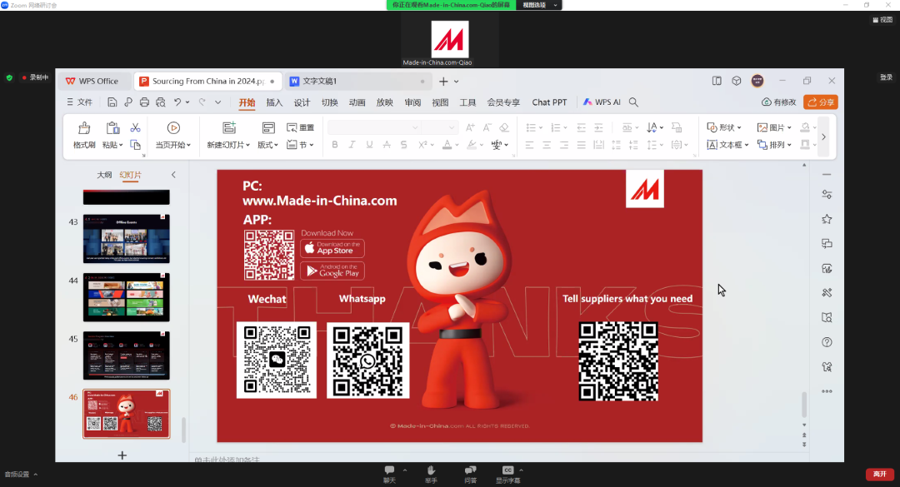Click the Share (分享) button

coord(821,102)
